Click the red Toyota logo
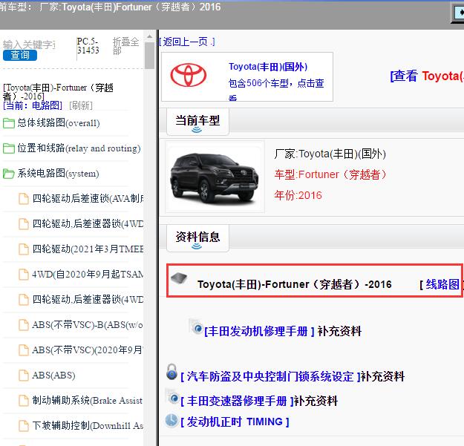The width and height of the screenshot is (464, 446). (x=189, y=75)
